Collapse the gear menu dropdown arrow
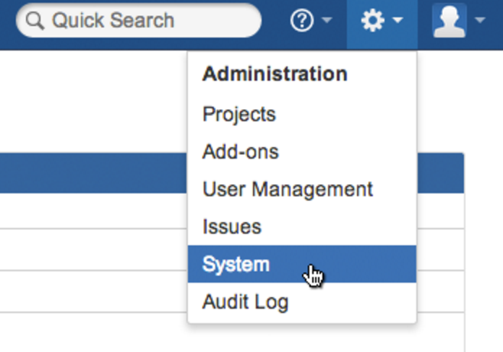 tap(398, 21)
